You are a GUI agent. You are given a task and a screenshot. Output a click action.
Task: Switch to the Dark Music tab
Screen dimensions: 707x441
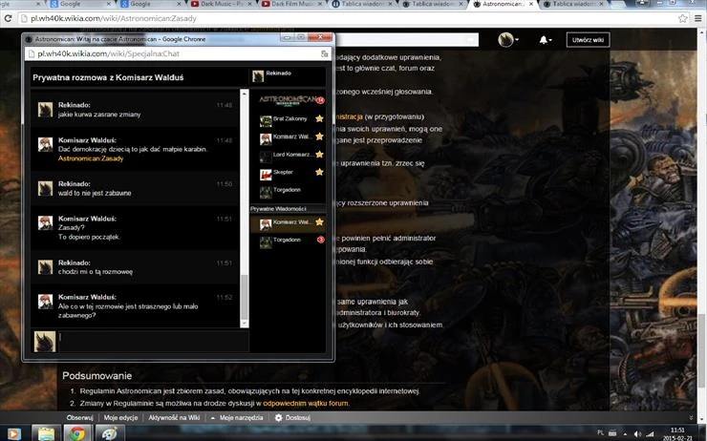[x=221, y=4]
